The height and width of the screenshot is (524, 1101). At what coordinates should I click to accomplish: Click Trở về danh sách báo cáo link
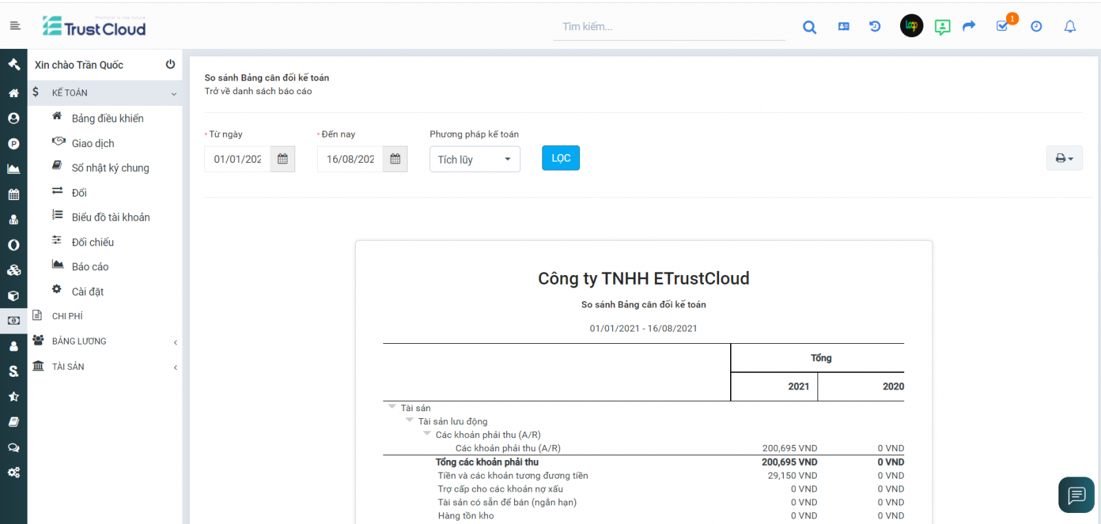(258, 91)
